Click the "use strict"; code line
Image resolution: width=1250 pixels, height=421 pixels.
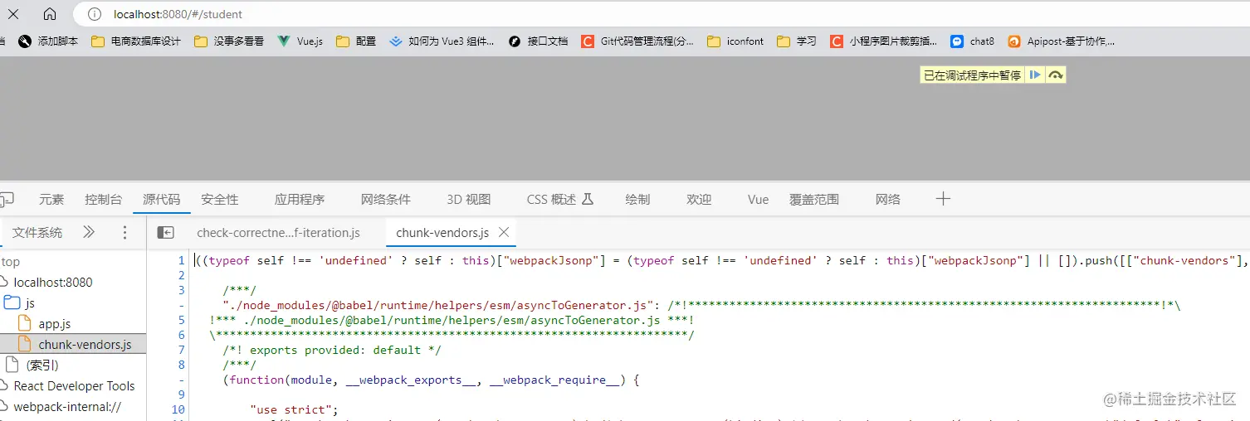point(295,409)
